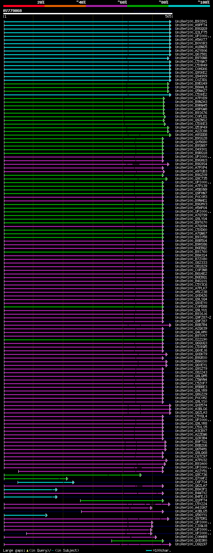Select hit label UniRef100_B8B5U4

[x=191, y=241]
